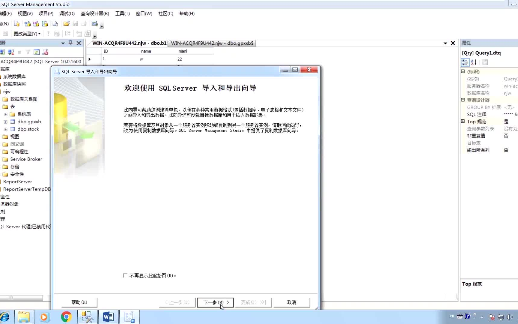Open the 视图(V) menu
The image size is (518, 324).
point(25,13)
